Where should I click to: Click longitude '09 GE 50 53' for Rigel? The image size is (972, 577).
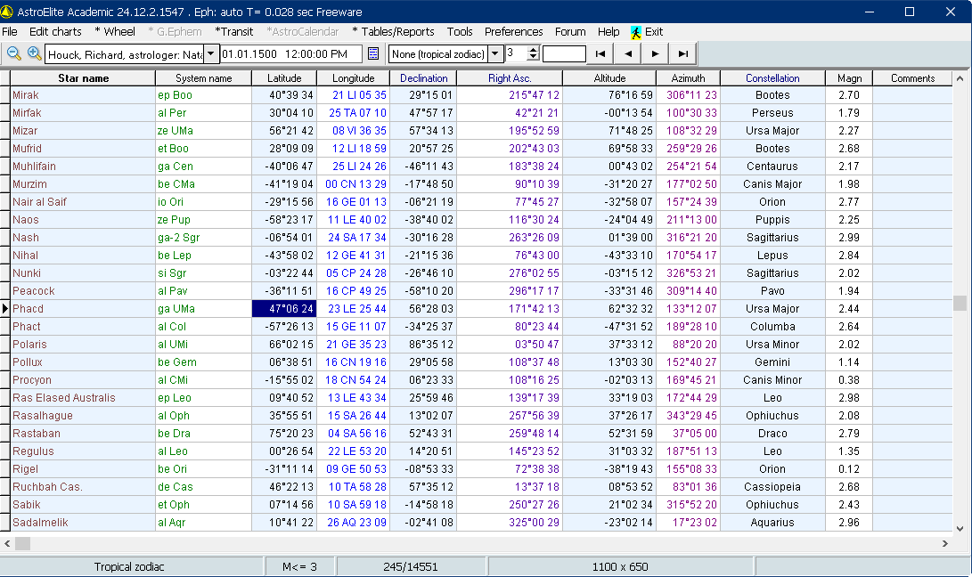pyautogui.click(x=356, y=469)
